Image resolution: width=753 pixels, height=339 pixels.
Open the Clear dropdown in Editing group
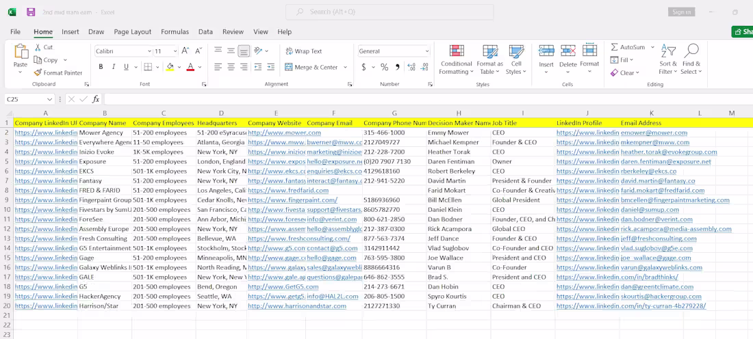click(x=625, y=73)
